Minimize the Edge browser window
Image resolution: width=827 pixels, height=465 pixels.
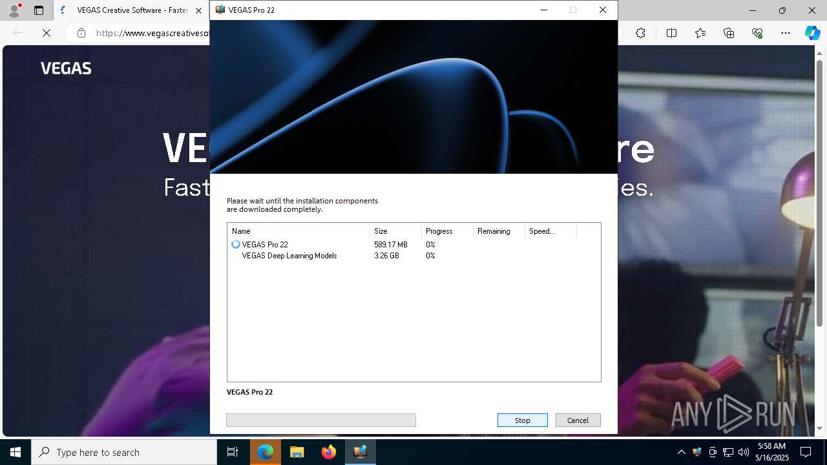(753, 10)
